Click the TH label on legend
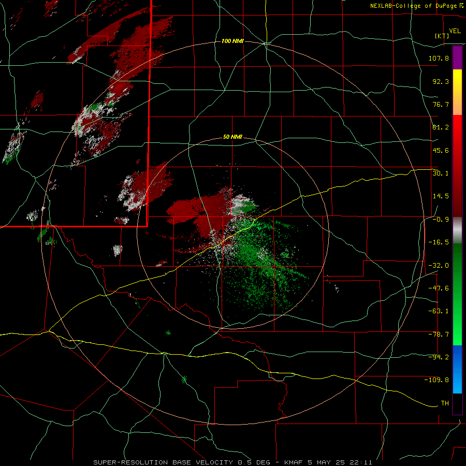 pos(445,403)
